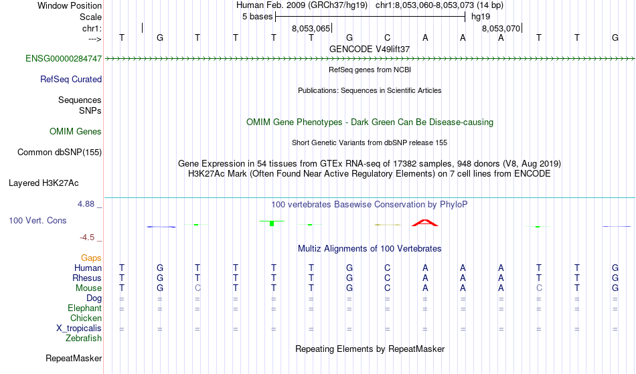Click the H3K27Ac Mark ENCODE track title

370,174
